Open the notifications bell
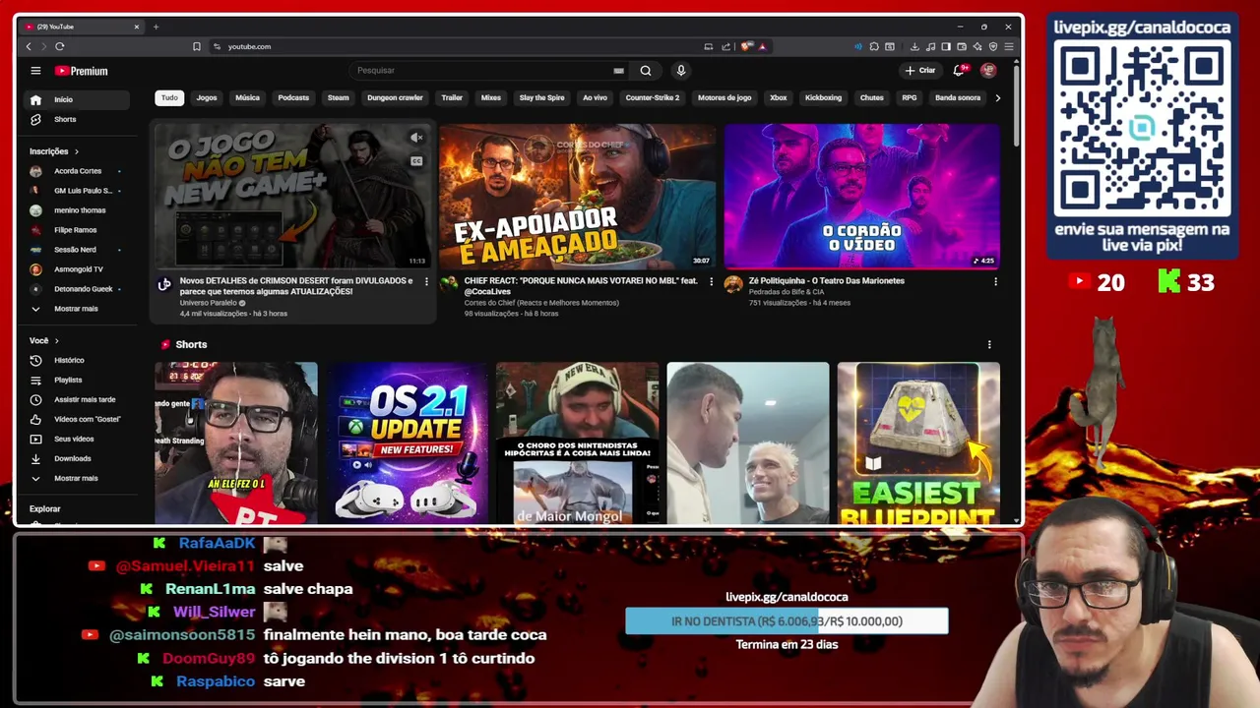This screenshot has height=708, width=1260. 958,71
